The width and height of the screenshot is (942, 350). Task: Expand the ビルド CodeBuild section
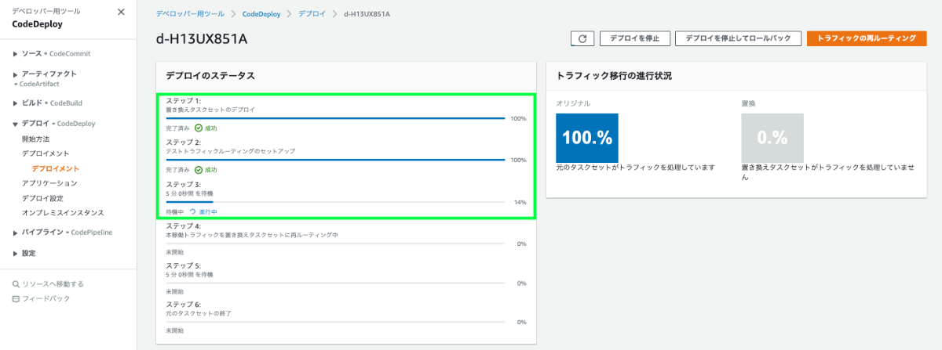15,103
